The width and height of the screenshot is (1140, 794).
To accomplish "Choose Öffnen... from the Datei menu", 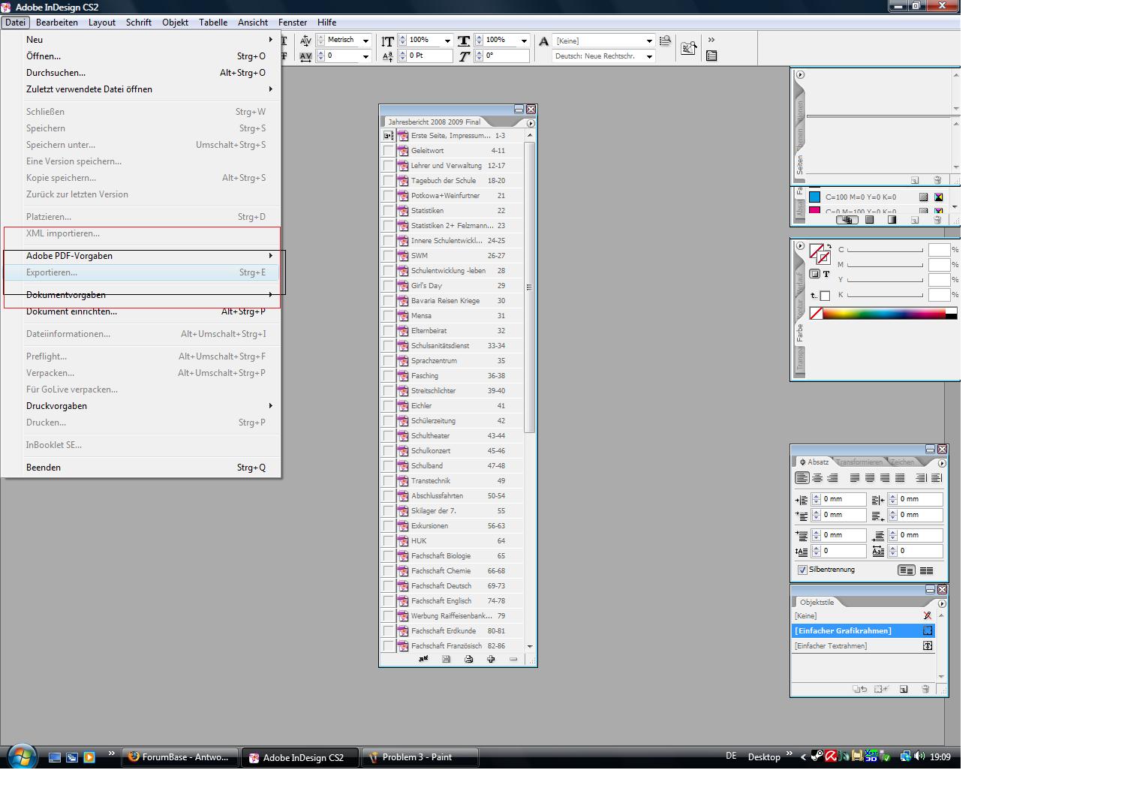I will (x=143, y=56).
